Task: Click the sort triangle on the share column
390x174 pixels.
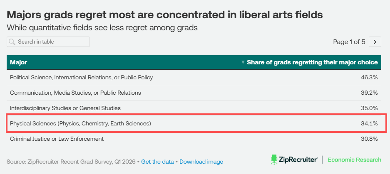Action: click(243, 62)
